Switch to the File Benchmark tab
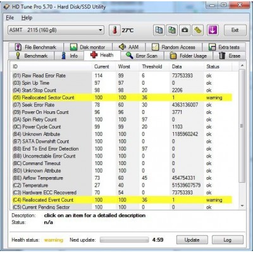 [36, 47]
